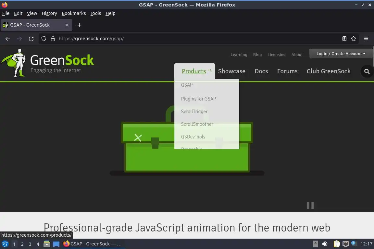Image resolution: width=374 pixels, height=249 pixels.
Task: Choose Plugins for GSAP entry
Action: [x=198, y=99]
